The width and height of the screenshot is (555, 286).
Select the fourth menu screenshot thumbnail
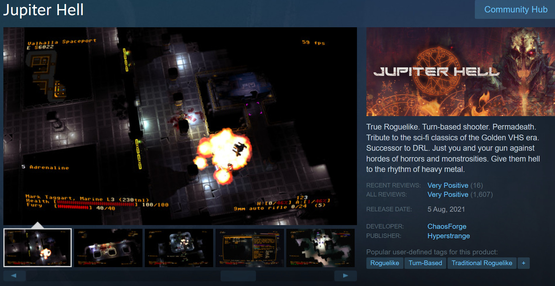click(x=250, y=248)
